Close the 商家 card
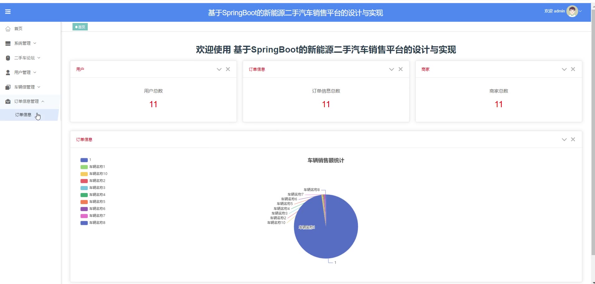Image resolution: width=595 pixels, height=284 pixels. coord(573,69)
